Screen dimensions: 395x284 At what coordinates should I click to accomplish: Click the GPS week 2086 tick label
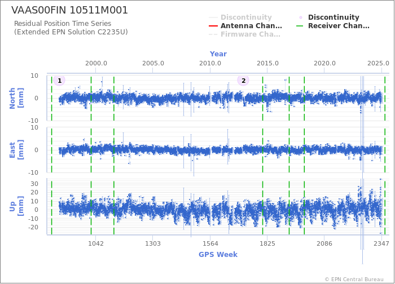coord(324,243)
